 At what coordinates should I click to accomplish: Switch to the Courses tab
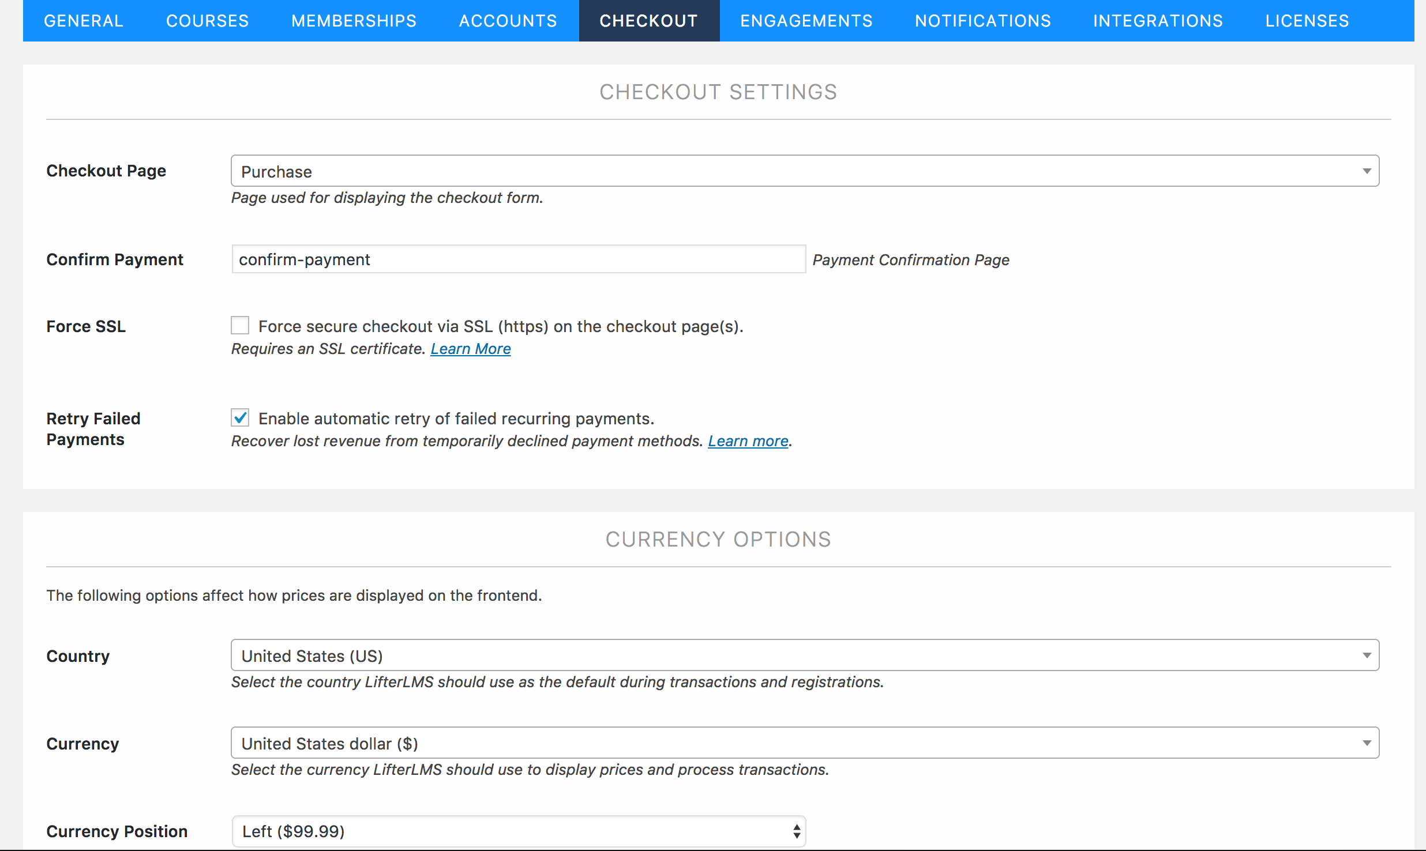click(208, 21)
